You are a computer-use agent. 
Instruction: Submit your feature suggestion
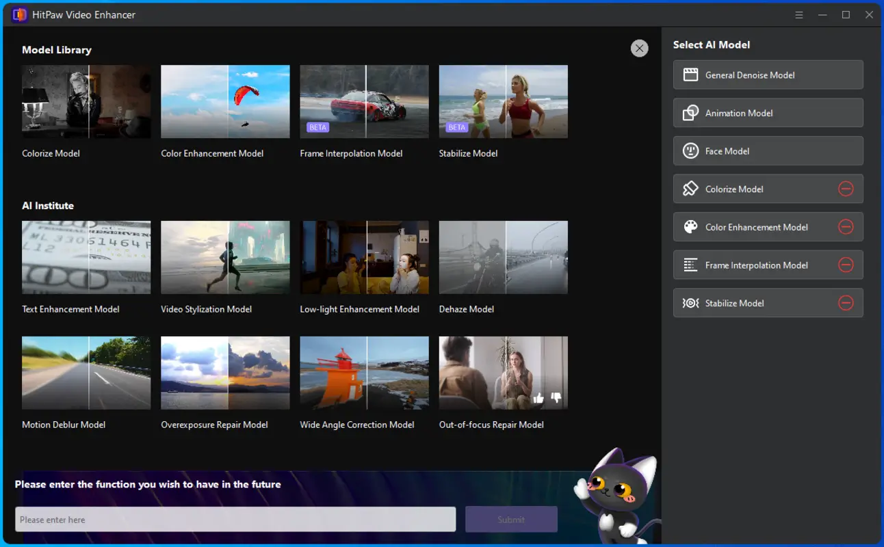511,519
